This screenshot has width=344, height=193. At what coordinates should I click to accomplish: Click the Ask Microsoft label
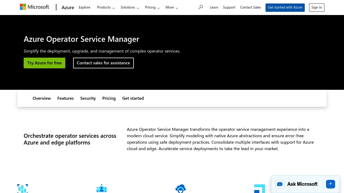click(x=302, y=184)
